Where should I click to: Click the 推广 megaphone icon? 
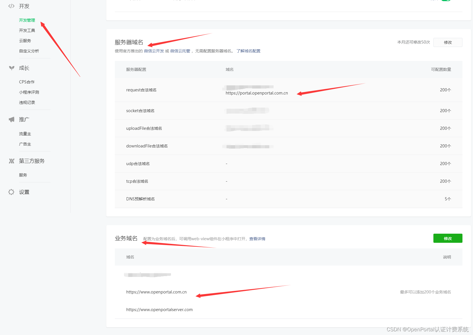coord(11,120)
